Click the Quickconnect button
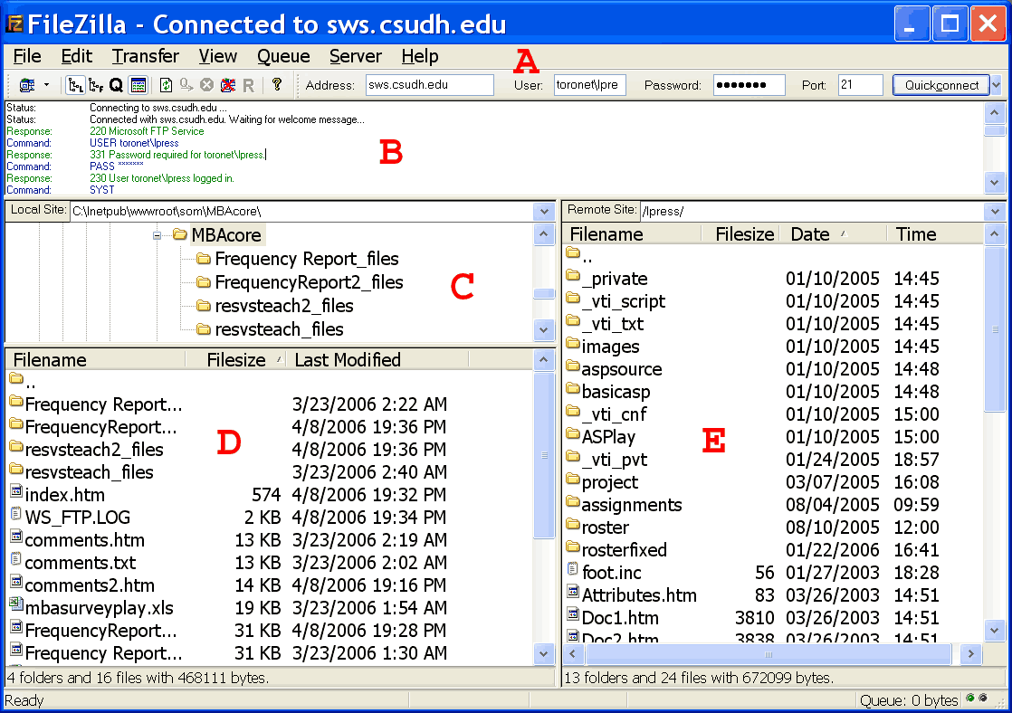Screen dimensions: 1012x713 tap(941, 84)
